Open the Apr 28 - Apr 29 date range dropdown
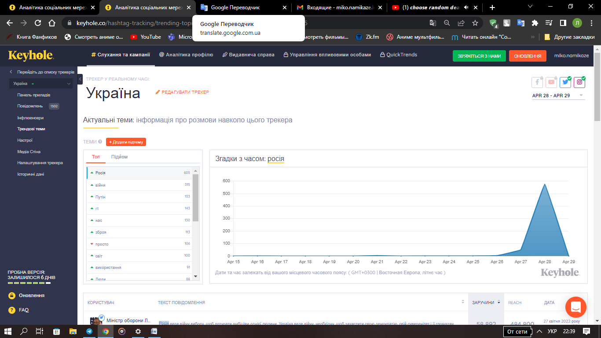The height and width of the screenshot is (338, 601). click(558, 96)
